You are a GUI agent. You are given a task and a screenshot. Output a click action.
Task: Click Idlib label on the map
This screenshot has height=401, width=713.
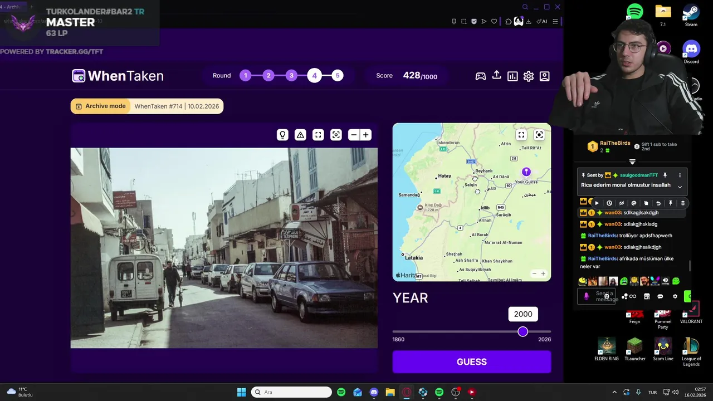tap(485, 208)
